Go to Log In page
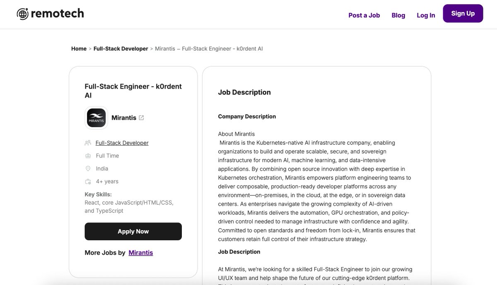The image size is (497, 285). pyautogui.click(x=426, y=15)
